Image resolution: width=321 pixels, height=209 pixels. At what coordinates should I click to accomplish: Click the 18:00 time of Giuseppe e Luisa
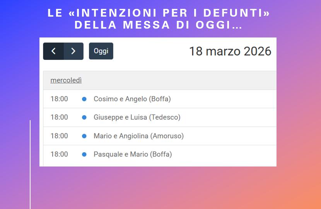click(x=59, y=117)
